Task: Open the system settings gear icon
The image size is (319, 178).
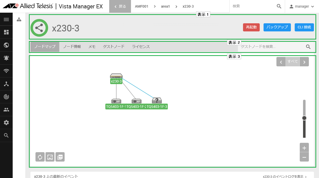Action: coord(6,123)
